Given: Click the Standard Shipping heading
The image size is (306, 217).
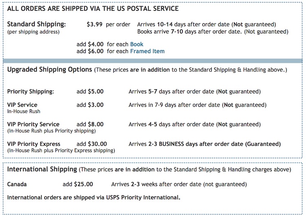Looking at the screenshot, I should [36, 24].
